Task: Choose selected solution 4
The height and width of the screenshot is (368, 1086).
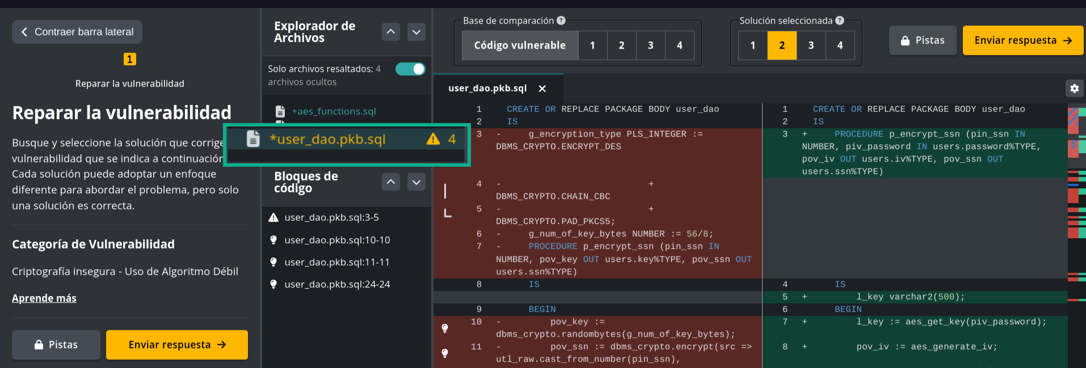Action: [x=840, y=45]
